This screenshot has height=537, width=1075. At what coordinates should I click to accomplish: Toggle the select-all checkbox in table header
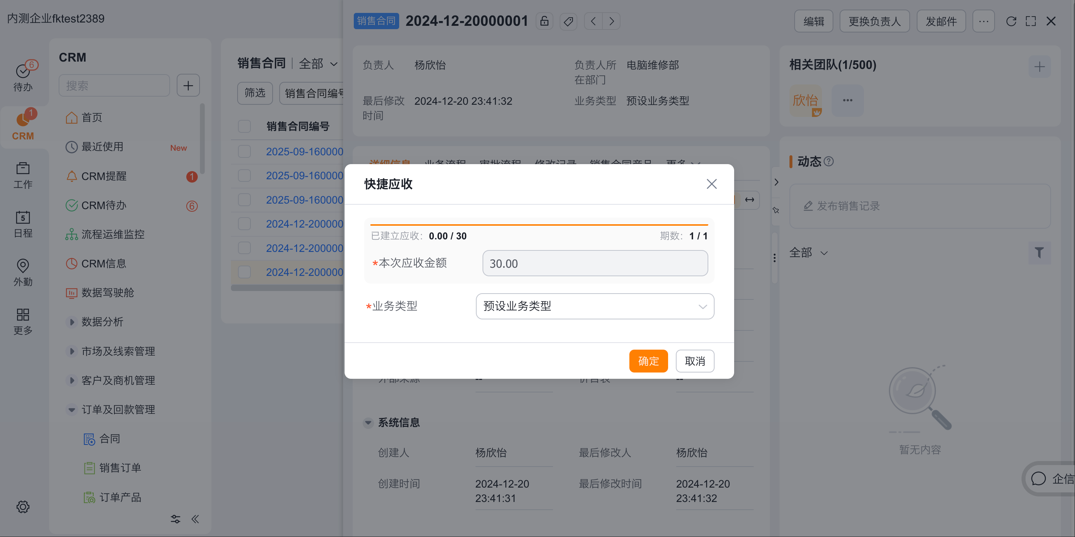click(244, 127)
